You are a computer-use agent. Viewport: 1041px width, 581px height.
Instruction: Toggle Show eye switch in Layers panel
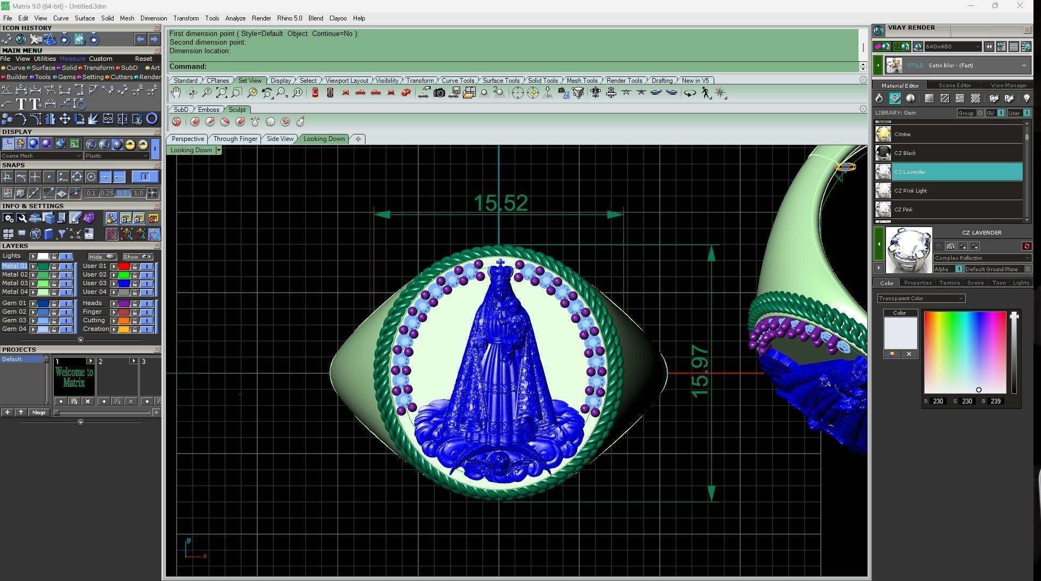[137, 257]
